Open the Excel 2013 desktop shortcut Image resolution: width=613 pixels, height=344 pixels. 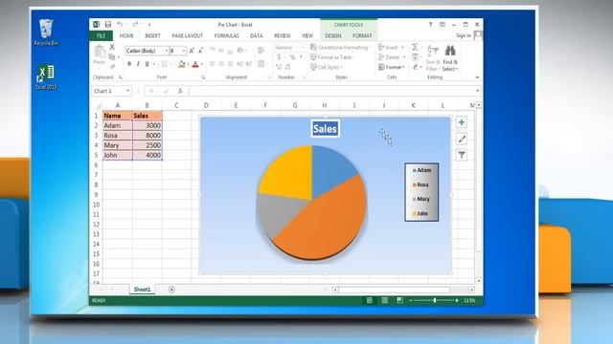(46, 77)
